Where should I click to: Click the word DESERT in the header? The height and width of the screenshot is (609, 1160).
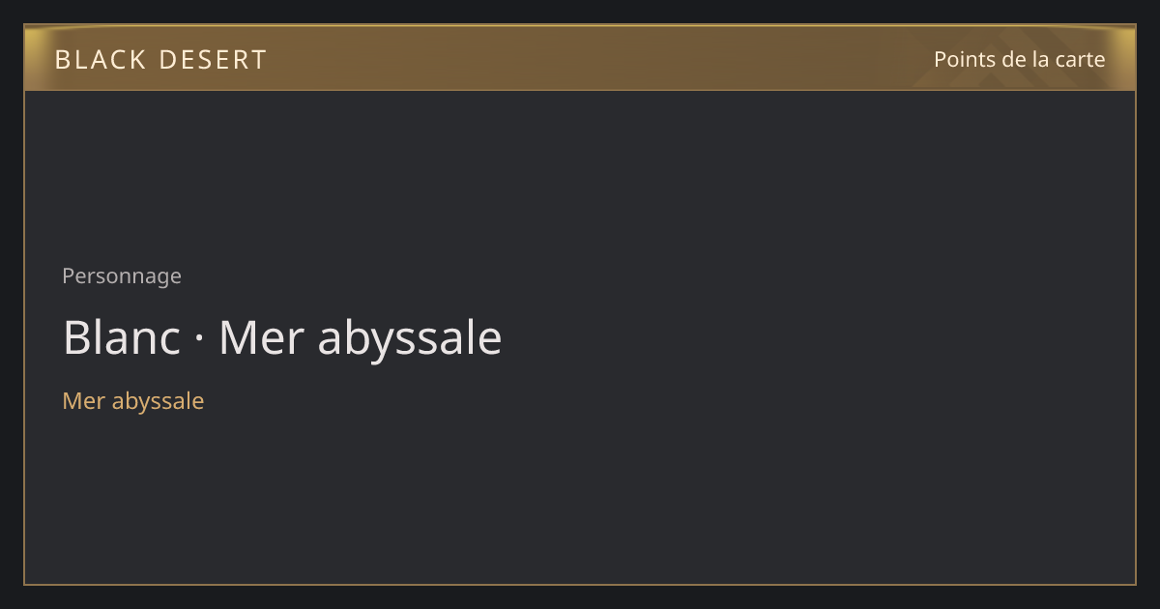coord(213,60)
